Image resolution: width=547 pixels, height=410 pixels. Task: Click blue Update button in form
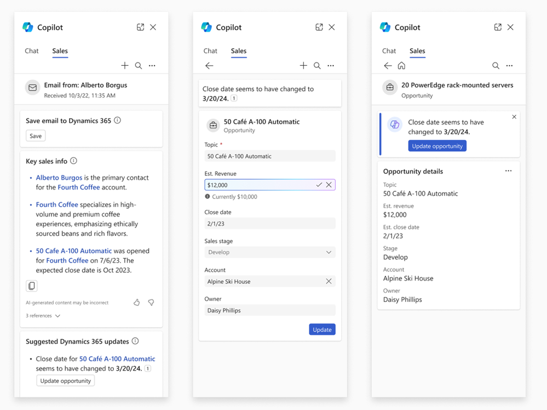322,329
